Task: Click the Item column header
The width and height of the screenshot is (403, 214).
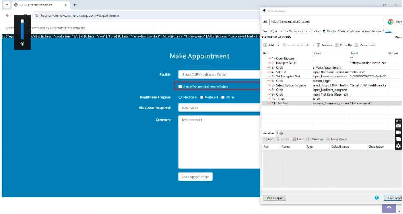Action: 287,53
